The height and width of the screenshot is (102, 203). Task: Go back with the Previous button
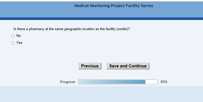pyautogui.click(x=90, y=66)
